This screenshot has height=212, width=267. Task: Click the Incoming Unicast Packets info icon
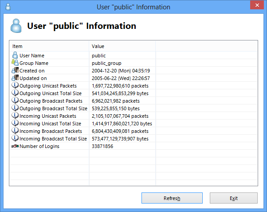[15, 116]
